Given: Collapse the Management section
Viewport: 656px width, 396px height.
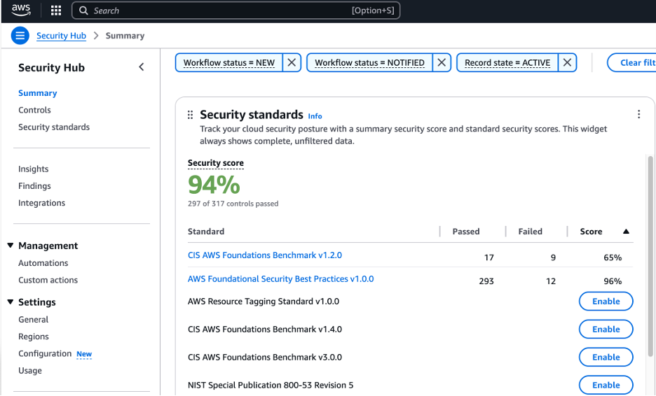Looking at the screenshot, I should [x=11, y=245].
